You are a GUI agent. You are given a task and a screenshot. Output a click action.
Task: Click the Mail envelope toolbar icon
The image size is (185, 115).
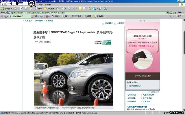click(x=63, y=9)
